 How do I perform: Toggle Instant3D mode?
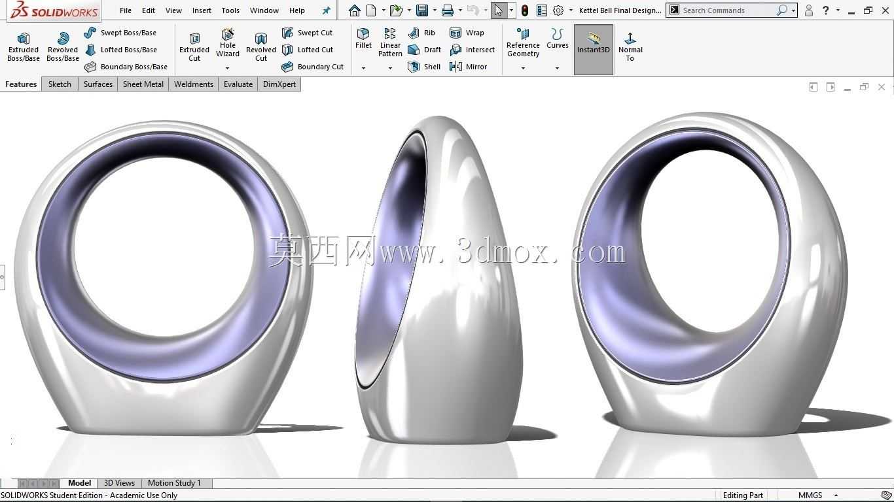pyautogui.click(x=594, y=50)
